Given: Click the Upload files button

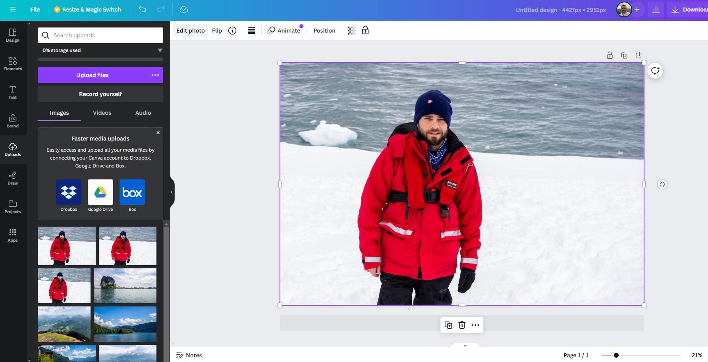Looking at the screenshot, I should (x=92, y=75).
